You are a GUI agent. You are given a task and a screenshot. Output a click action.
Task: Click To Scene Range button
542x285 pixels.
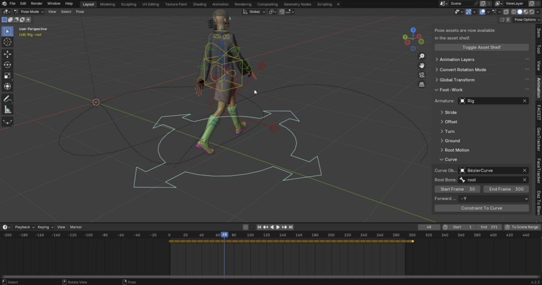[x=522, y=227]
